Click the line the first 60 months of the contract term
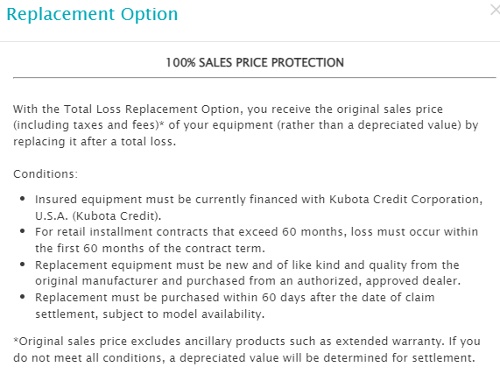 (x=150, y=248)
